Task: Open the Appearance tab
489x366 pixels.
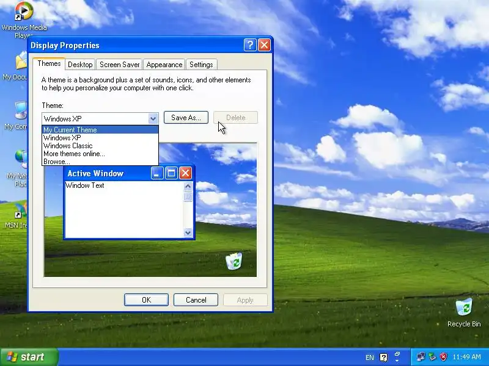Action: (164, 65)
